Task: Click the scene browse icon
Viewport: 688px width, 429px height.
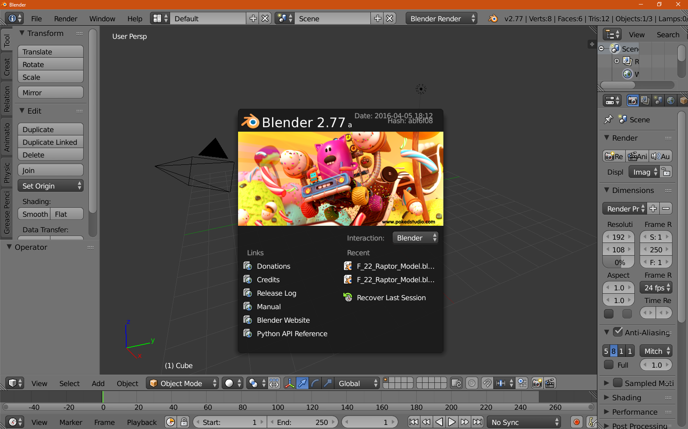Action: point(284,18)
